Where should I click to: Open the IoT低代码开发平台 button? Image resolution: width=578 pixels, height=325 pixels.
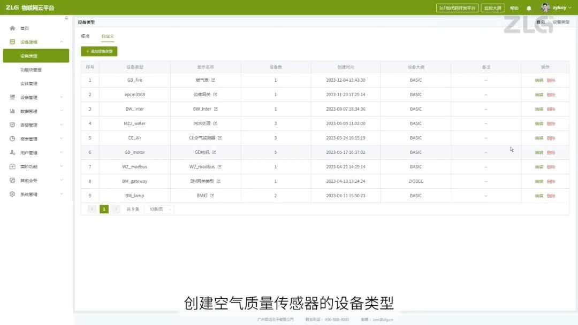[x=457, y=8]
